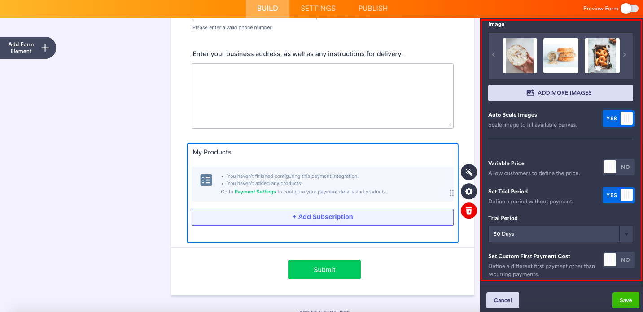This screenshot has height=312, width=643.
Task: Switch to the Settings tab
Action: [318, 9]
